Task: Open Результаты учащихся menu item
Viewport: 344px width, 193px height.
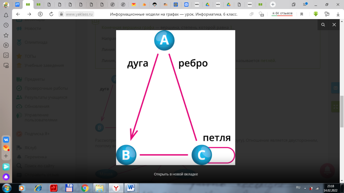Action: (x=46, y=97)
